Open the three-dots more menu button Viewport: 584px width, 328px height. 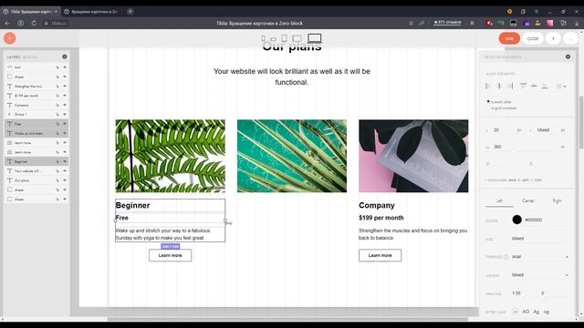click(x=569, y=38)
